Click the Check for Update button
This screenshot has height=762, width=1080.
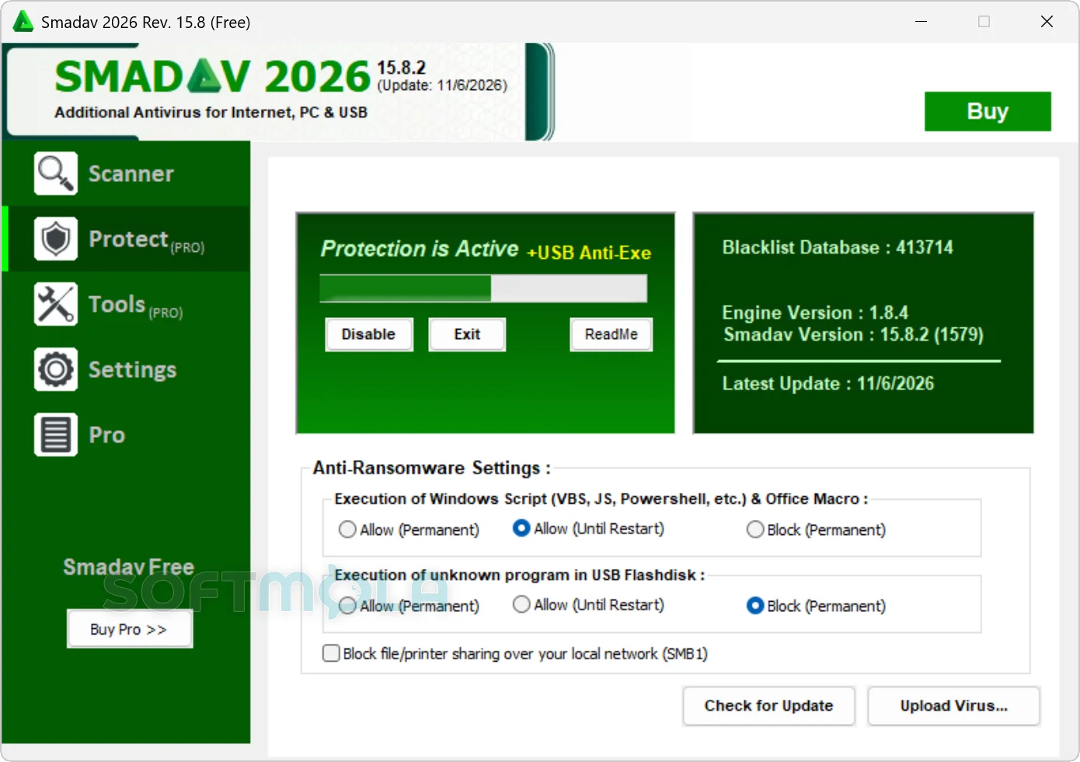[x=768, y=706]
